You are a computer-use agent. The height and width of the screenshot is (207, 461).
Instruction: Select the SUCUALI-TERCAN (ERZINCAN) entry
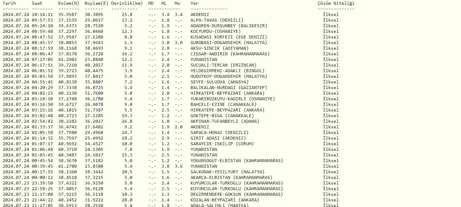click(x=223, y=65)
